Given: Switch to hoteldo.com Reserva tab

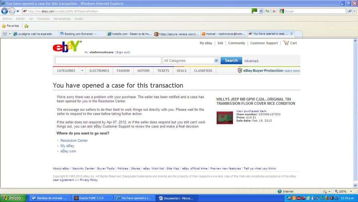Looking at the screenshot, I should [130, 34].
